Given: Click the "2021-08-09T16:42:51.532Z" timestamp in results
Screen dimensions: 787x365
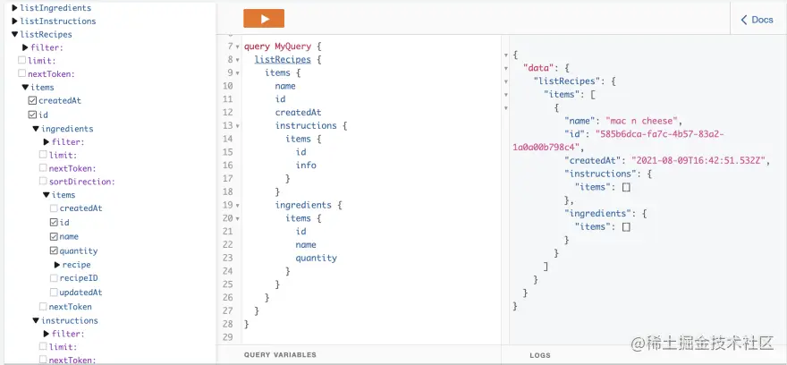Looking at the screenshot, I should (698, 161).
